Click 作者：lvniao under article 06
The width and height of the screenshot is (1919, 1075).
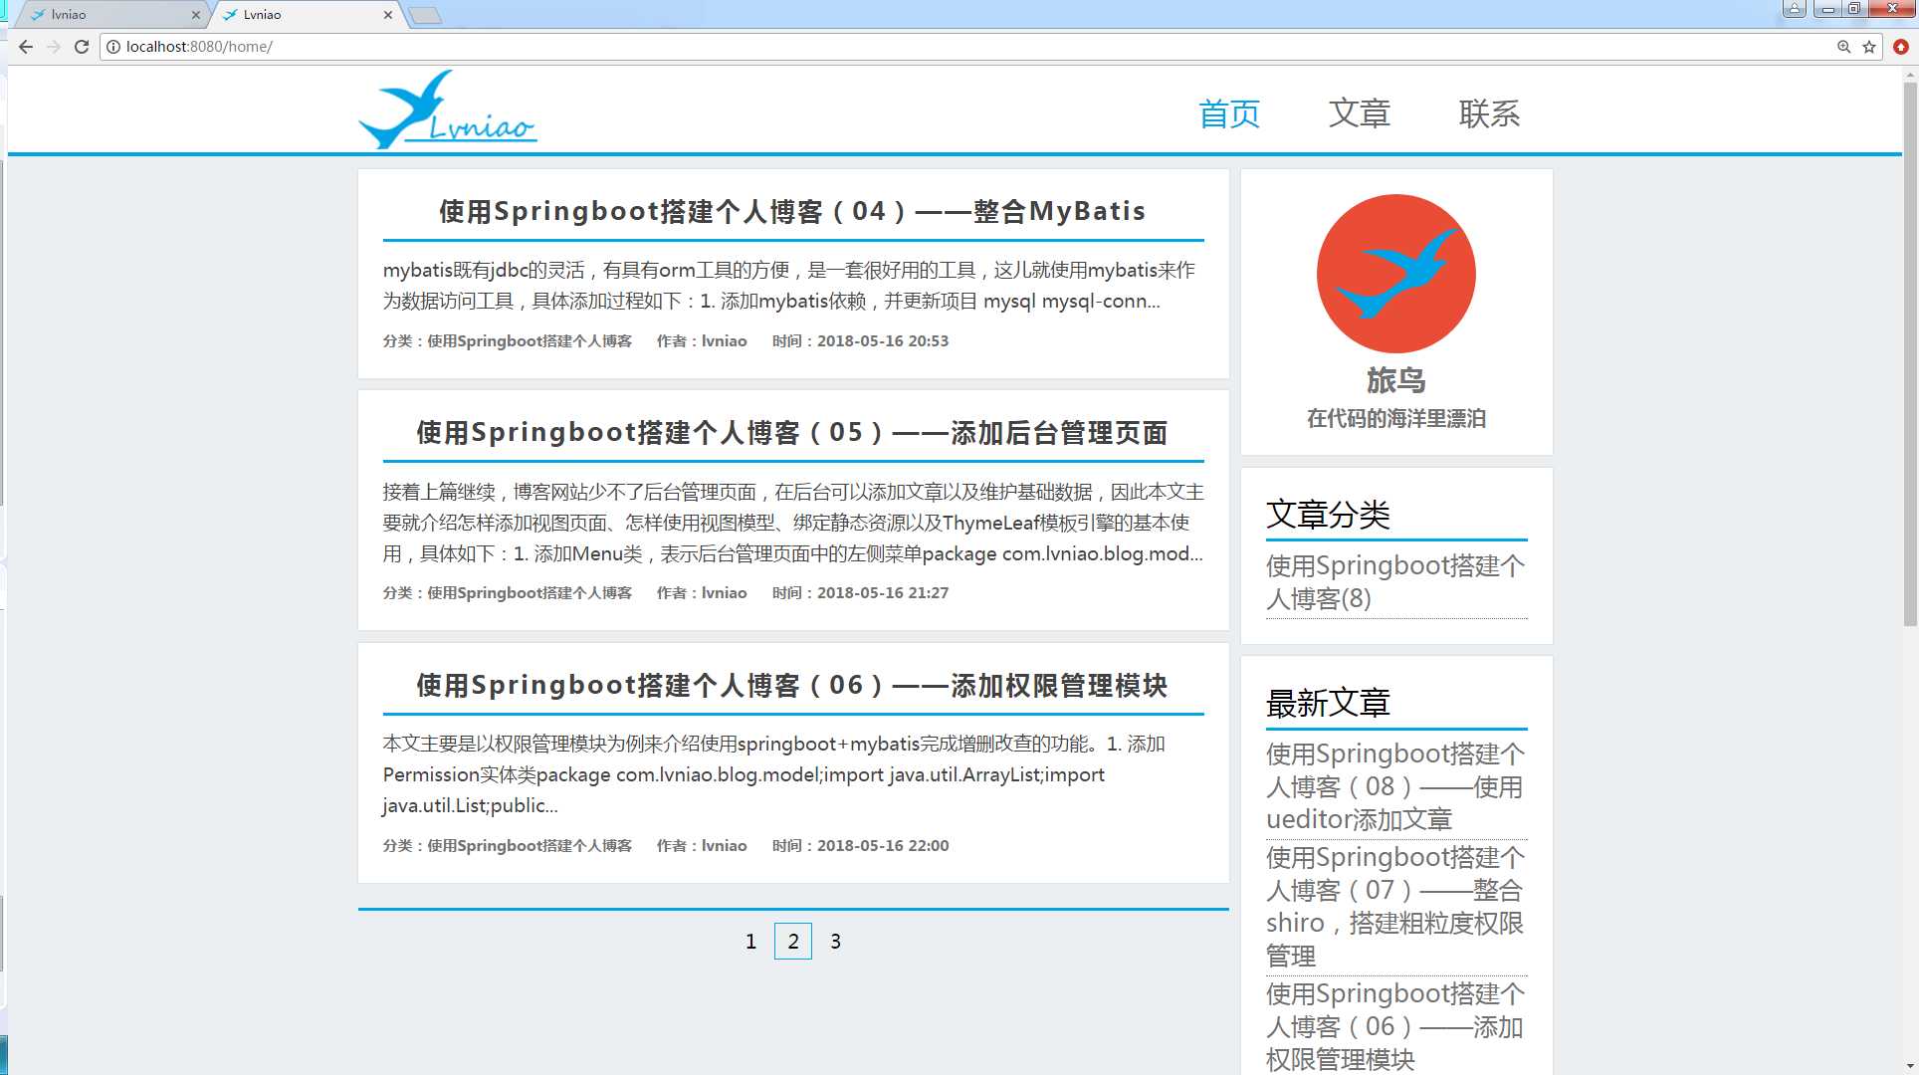[702, 846]
